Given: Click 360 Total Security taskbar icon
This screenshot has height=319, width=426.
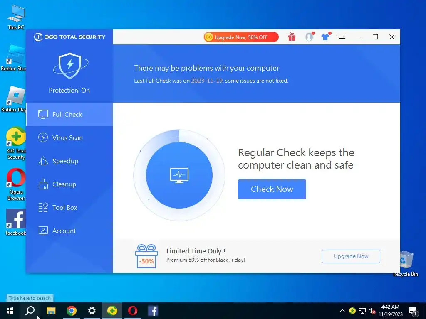Looking at the screenshot, I should click(112, 311).
